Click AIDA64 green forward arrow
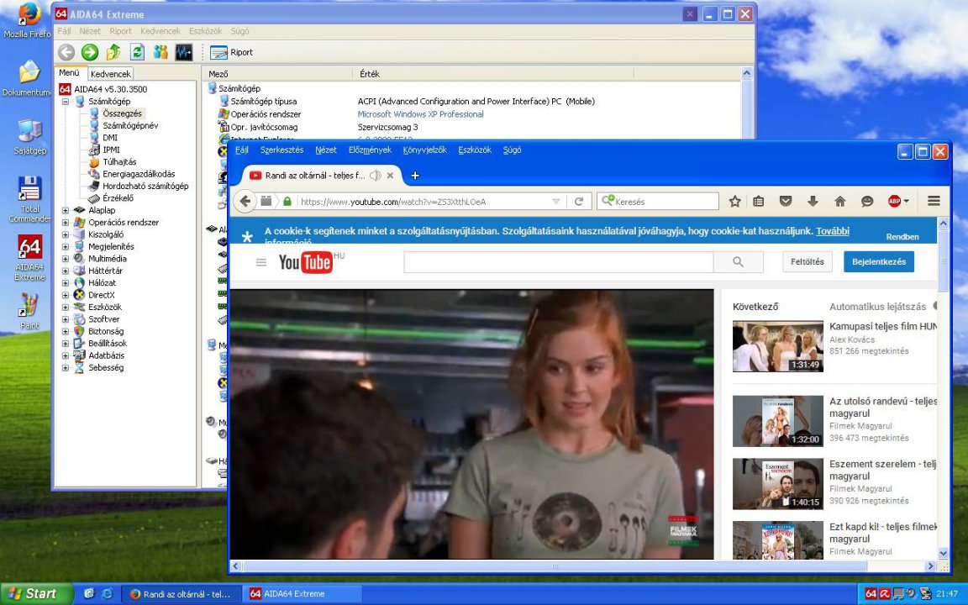Screen dimensions: 968x605 [90, 52]
